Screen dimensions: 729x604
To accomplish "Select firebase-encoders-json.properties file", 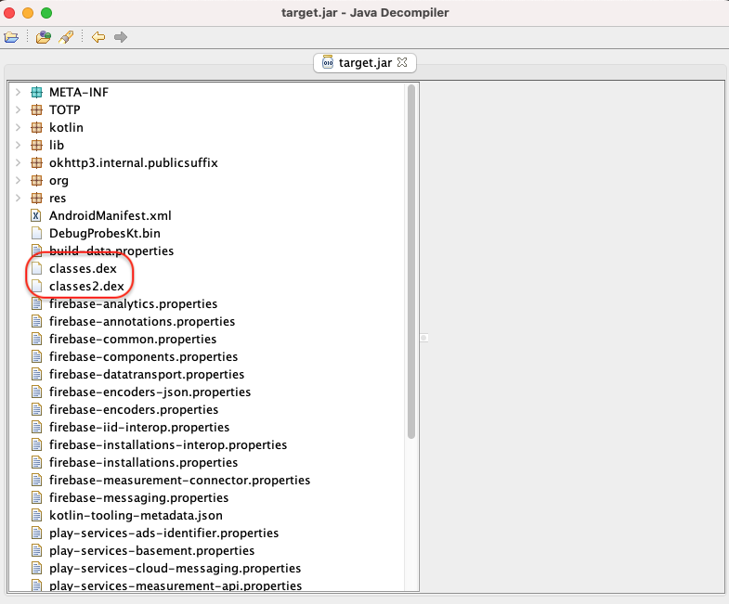I will coord(150,392).
